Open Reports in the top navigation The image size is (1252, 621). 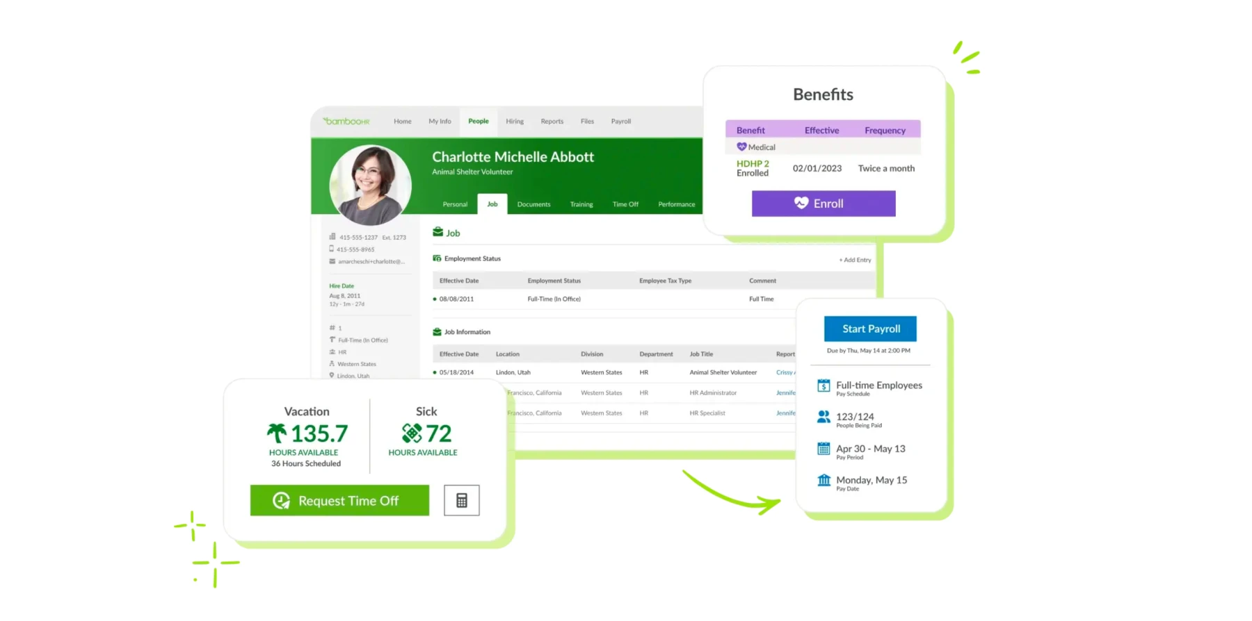pyautogui.click(x=552, y=122)
